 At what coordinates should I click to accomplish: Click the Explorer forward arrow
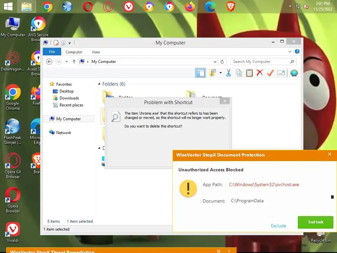coord(59,62)
